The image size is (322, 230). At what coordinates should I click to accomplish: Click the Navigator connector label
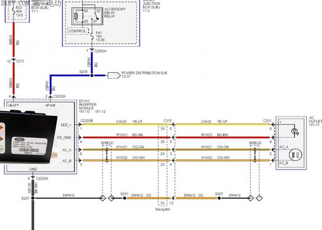coord(163,209)
